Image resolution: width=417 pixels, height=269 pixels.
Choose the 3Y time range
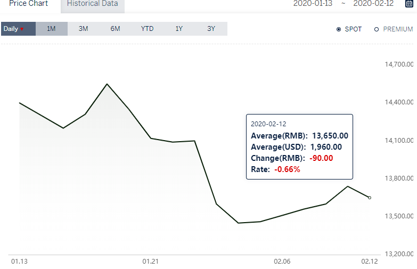(x=211, y=29)
